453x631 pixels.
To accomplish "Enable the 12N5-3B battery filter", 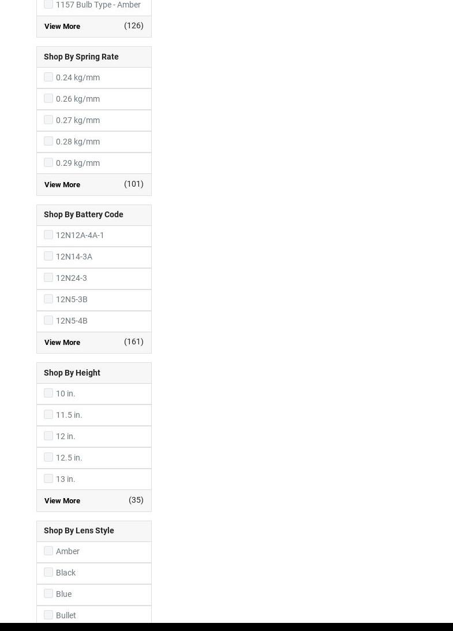I will tap(48, 299).
